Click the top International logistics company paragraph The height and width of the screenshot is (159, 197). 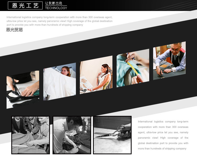click(x=59, y=21)
